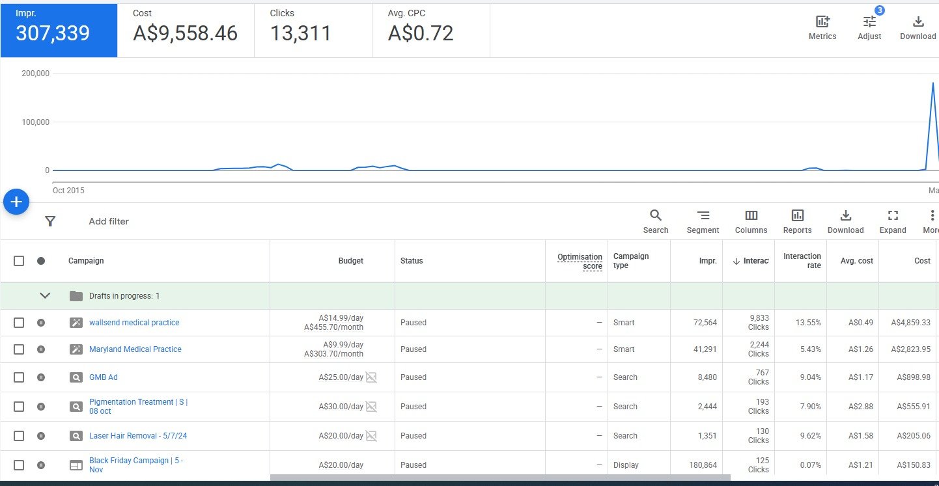Open the Segment icon in table toolbar
The image size is (939, 486).
pos(703,216)
